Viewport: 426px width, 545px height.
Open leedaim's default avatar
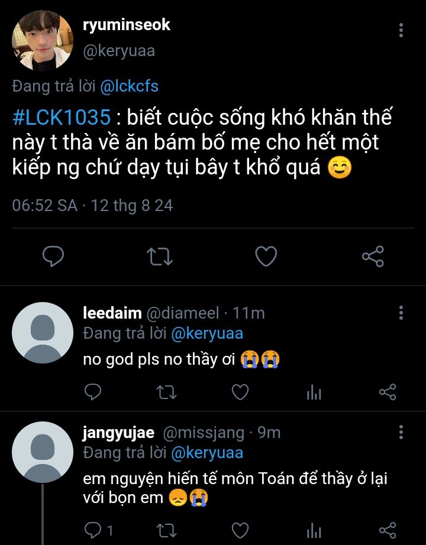coord(42,332)
